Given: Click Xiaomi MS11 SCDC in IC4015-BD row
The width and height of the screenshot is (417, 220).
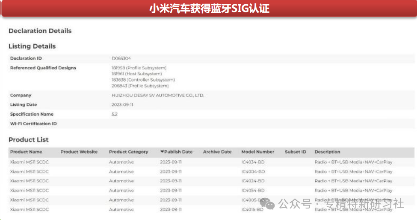Looking at the screenshot, I should point(29,209).
